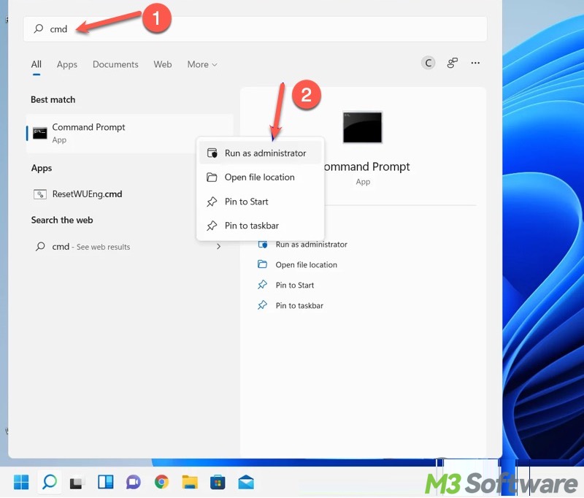Screen dimensions: 584x498
Task: Click magnifier icon beside cmd web result
Action: [x=40, y=247]
